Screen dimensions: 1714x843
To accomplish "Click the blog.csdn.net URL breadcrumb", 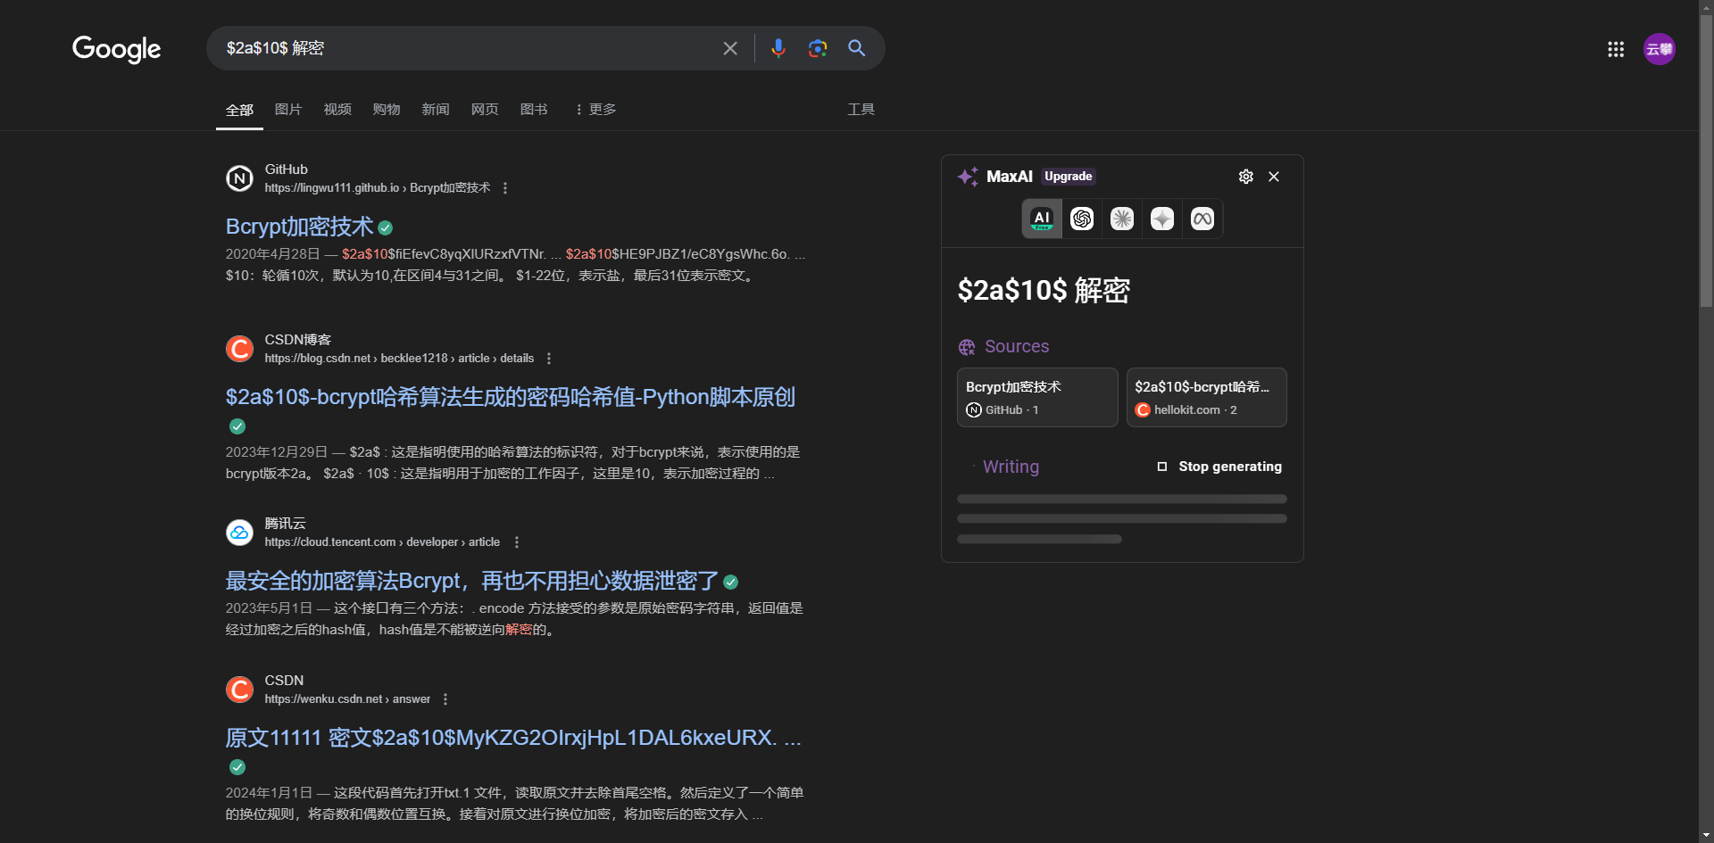I will click(399, 359).
